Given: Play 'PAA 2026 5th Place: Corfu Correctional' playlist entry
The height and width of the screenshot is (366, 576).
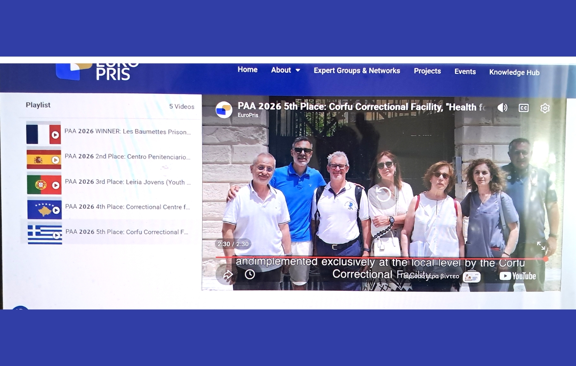Looking at the screenshot, I should (127, 232).
